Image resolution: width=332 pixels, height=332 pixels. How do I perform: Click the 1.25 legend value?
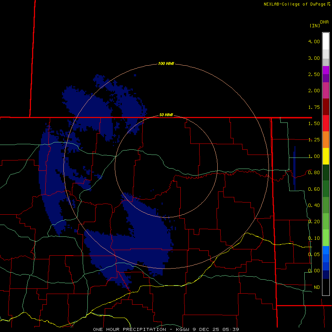[x=314, y=140]
